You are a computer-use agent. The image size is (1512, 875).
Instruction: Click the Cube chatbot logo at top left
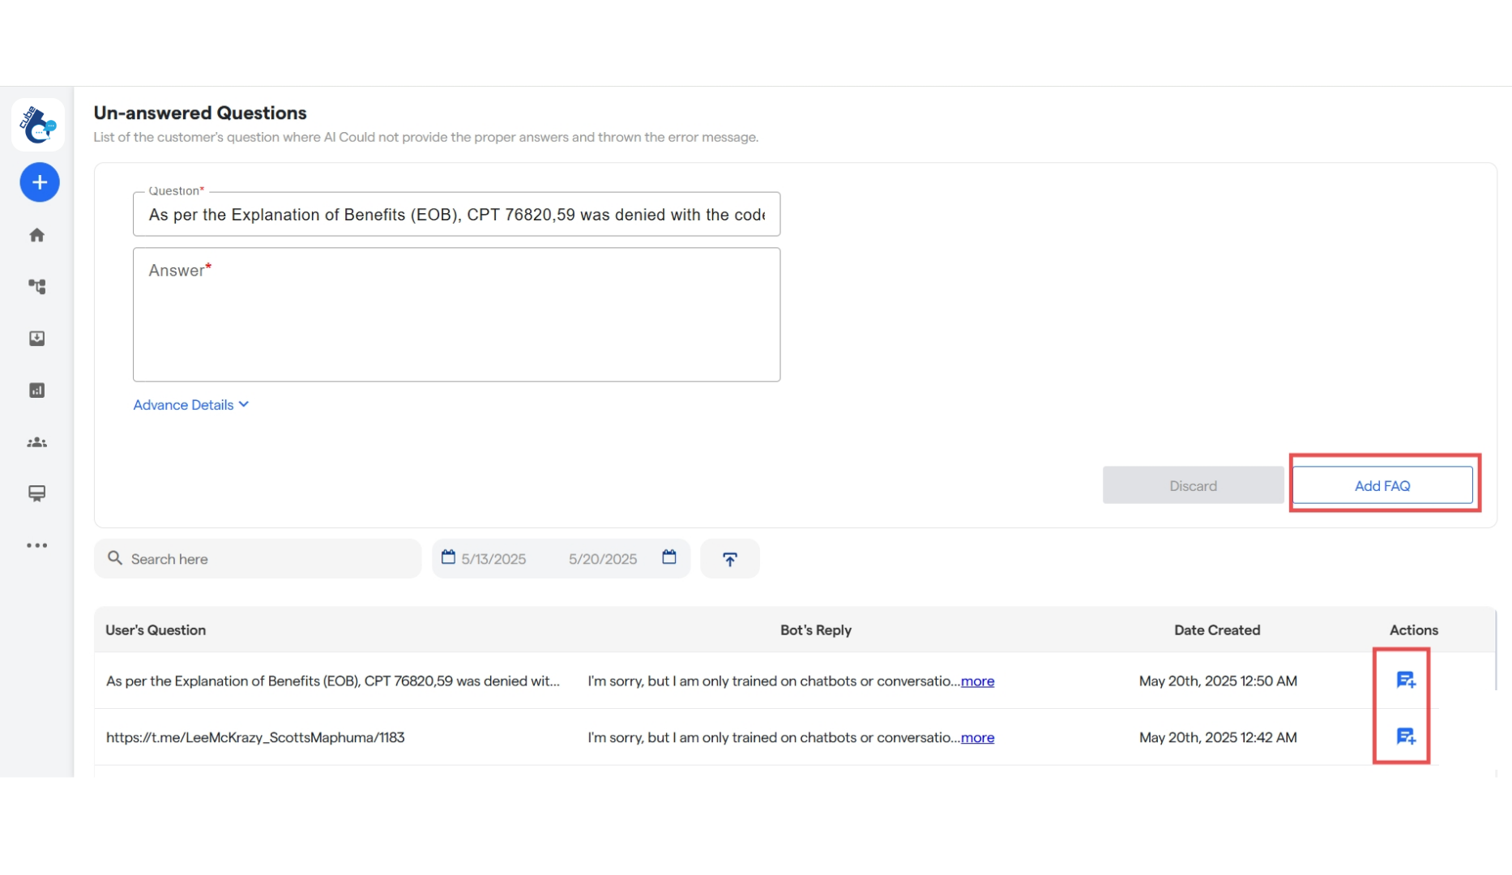click(x=37, y=125)
